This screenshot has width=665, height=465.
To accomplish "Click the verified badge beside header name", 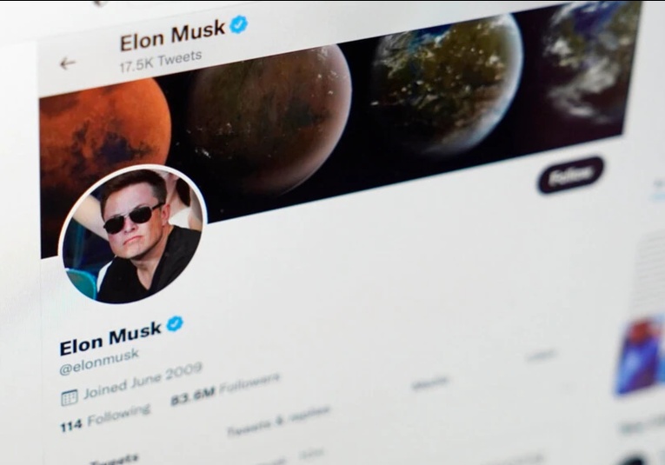I will click(x=238, y=24).
